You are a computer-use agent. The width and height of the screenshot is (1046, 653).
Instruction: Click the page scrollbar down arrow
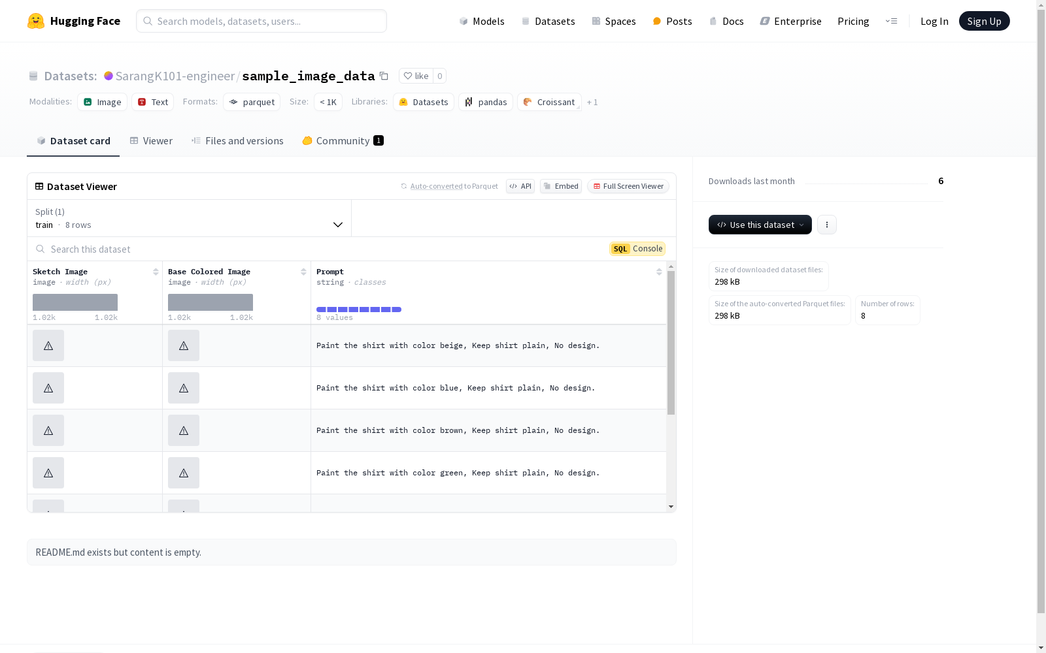pyautogui.click(x=1041, y=648)
